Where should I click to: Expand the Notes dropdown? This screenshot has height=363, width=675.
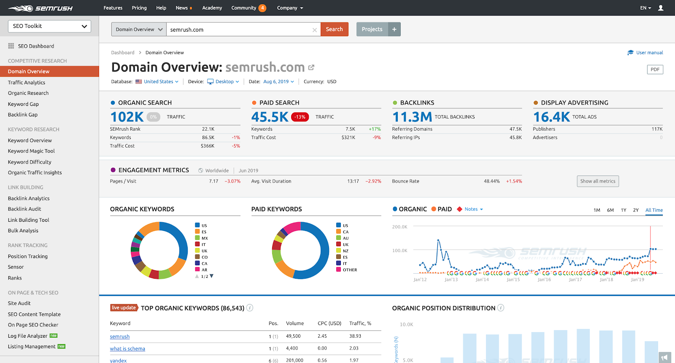pyautogui.click(x=473, y=209)
